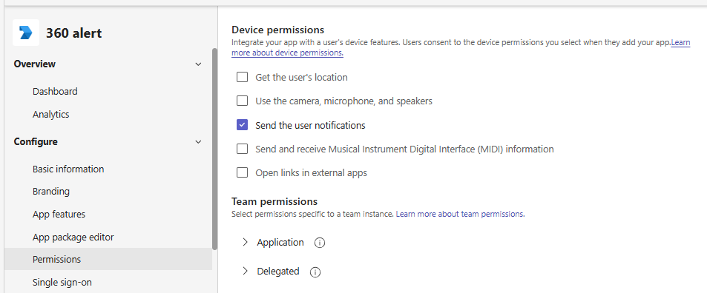Collapse the Overview section chevron
The height and width of the screenshot is (293, 707).
pos(198,64)
